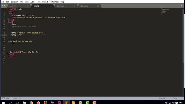185x104 pixels.
Task: Open the orange Camtasia recorder taskbar icon
Action: [x=95, y=103]
